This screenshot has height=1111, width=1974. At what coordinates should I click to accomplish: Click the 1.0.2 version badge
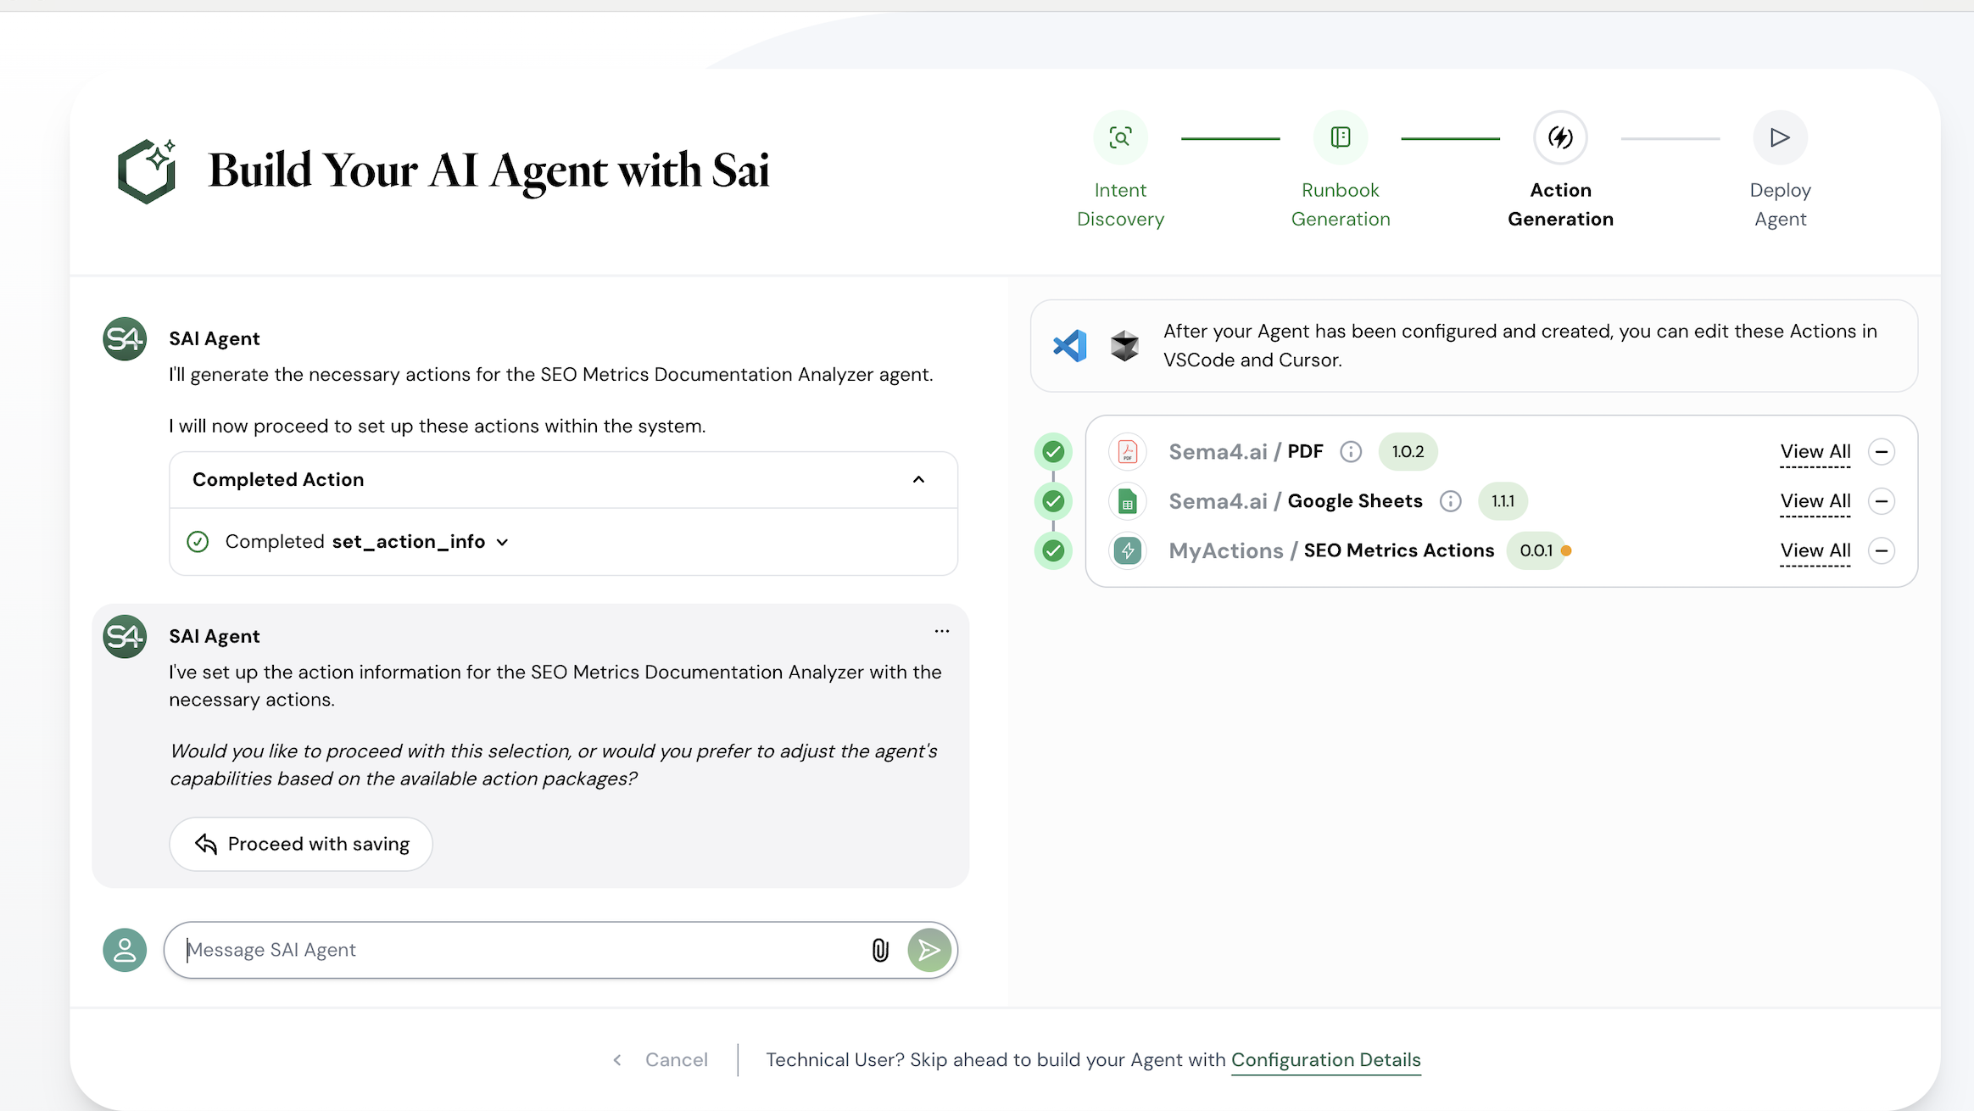coord(1408,452)
